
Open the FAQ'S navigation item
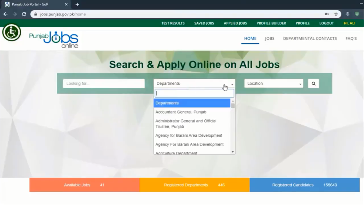(x=351, y=38)
